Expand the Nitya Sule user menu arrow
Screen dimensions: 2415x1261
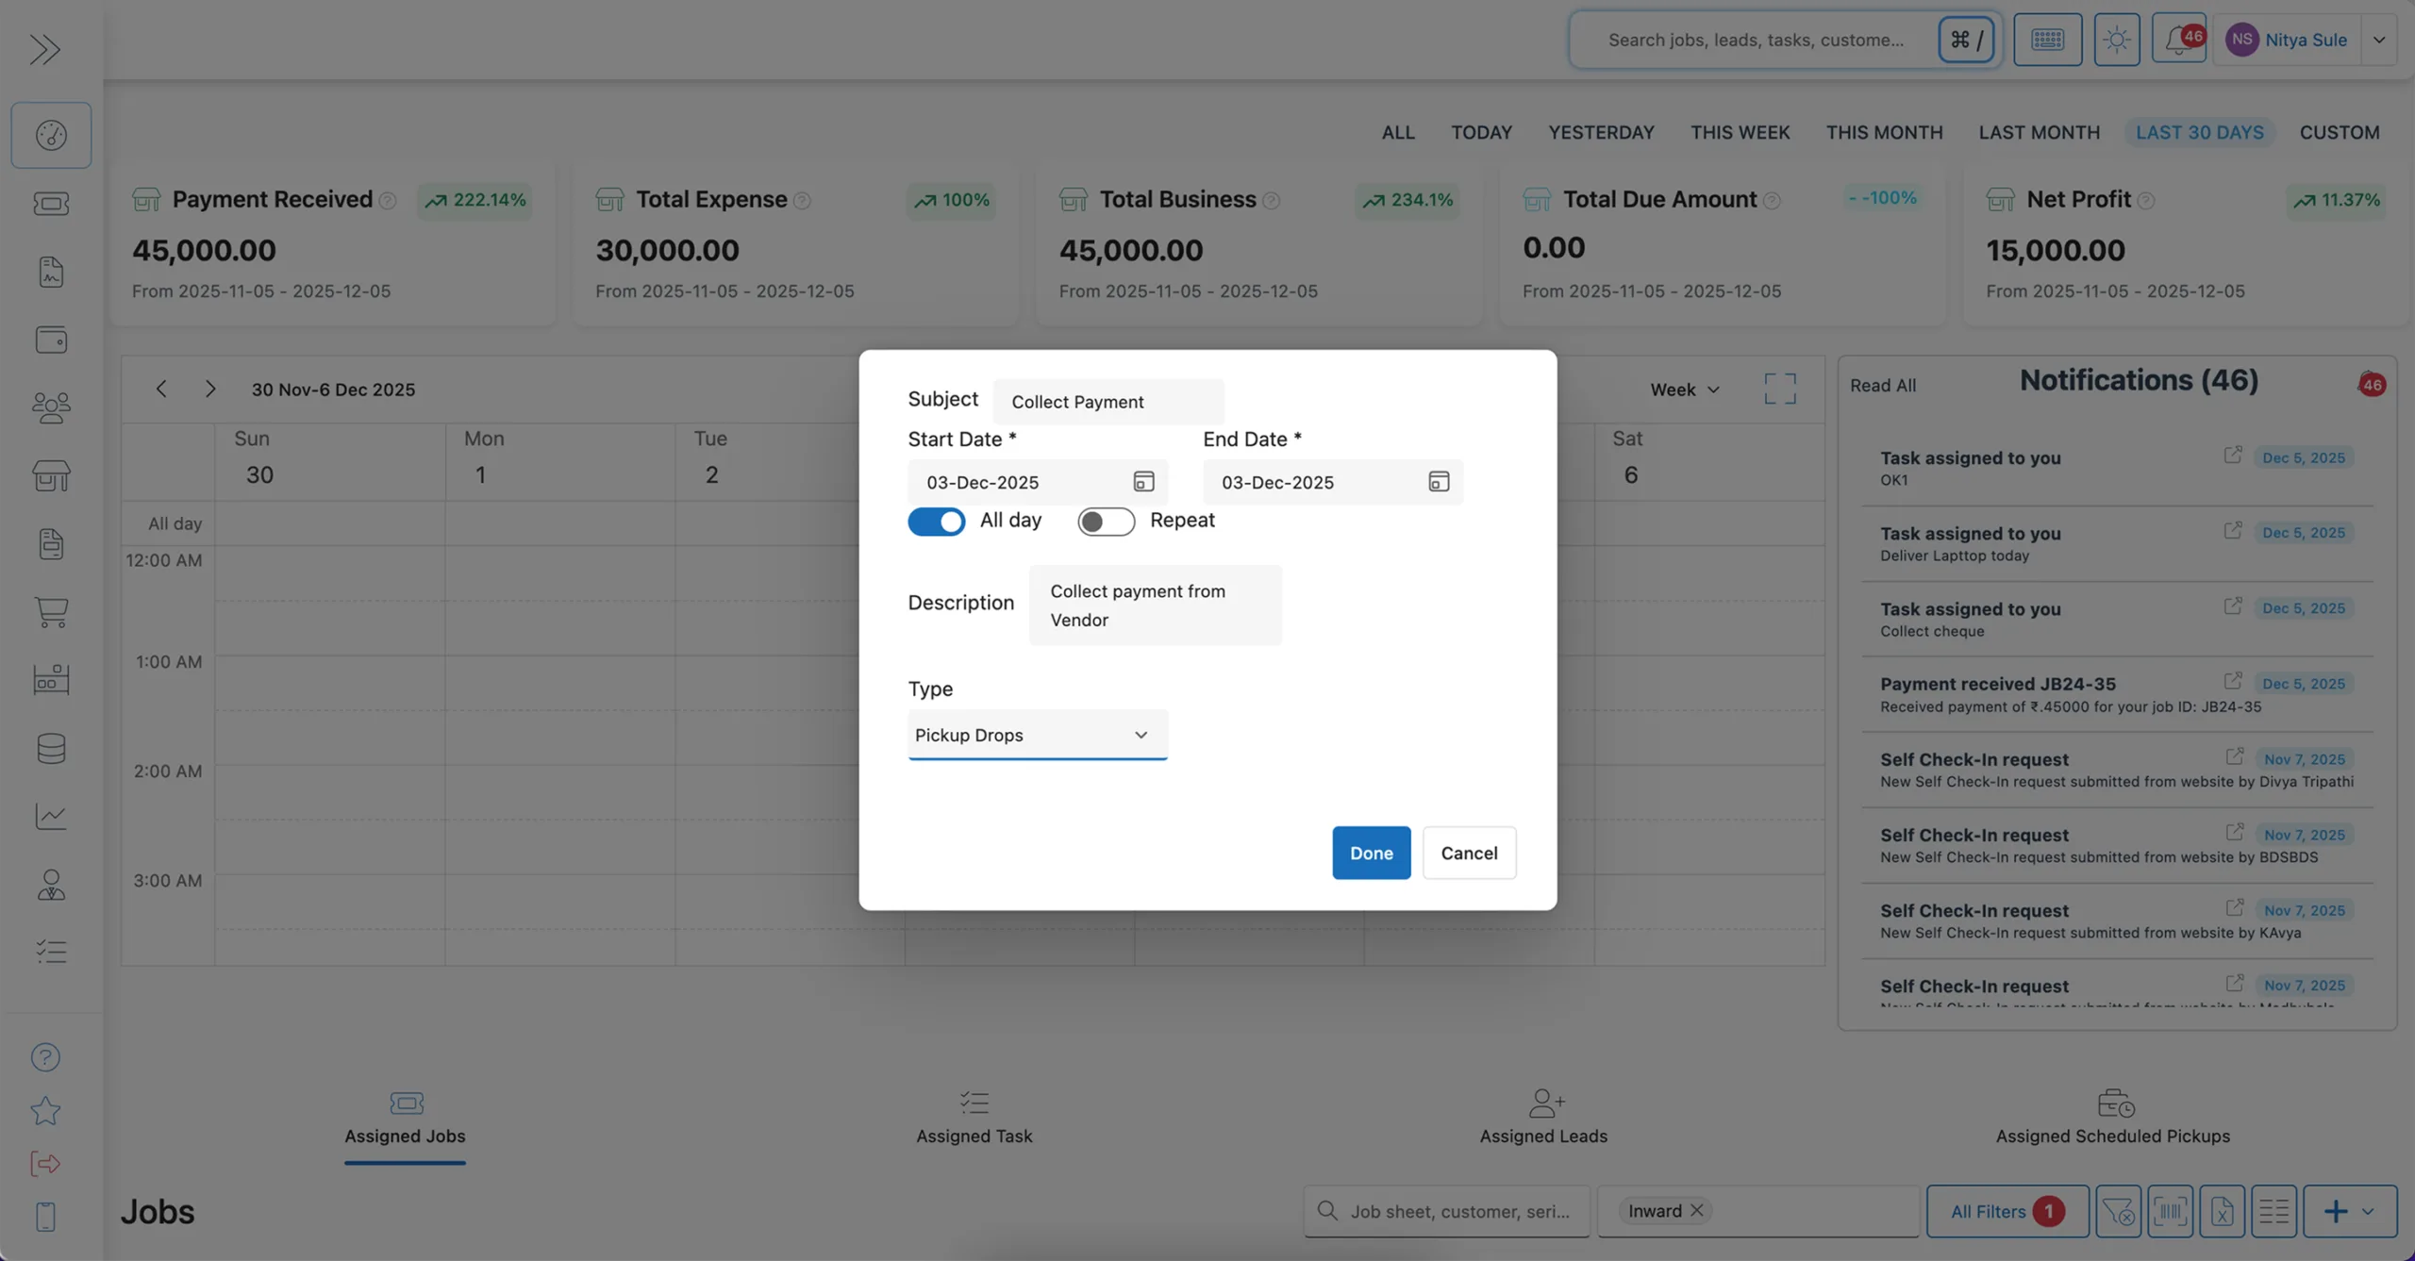2378,40
